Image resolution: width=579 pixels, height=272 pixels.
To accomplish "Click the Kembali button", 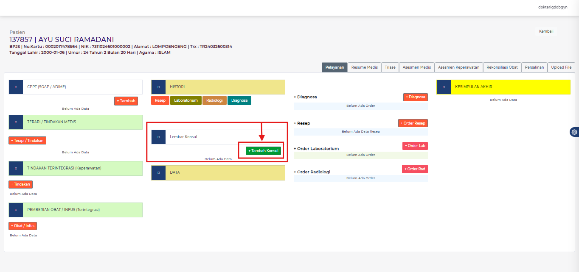I will 546,31.
